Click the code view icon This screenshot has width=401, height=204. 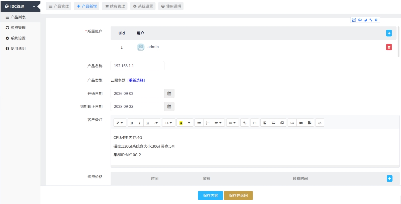tap(320, 123)
